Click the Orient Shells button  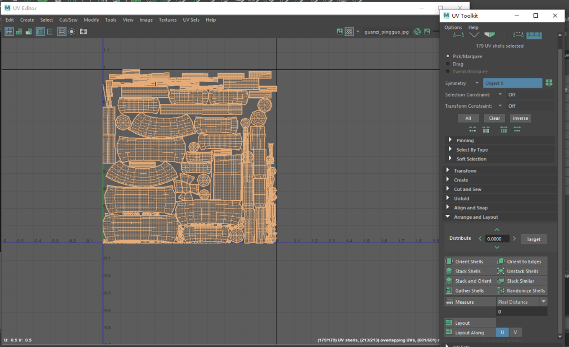click(x=470, y=261)
